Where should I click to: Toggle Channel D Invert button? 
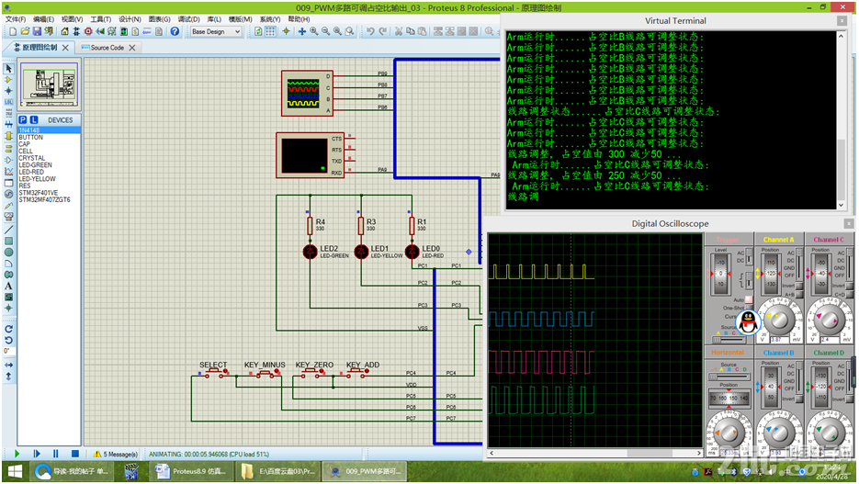pyautogui.click(x=850, y=399)
